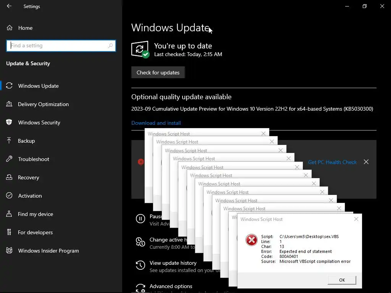Close the fourth Windows Script Host dialog from the back

click(x=289, y=158)
